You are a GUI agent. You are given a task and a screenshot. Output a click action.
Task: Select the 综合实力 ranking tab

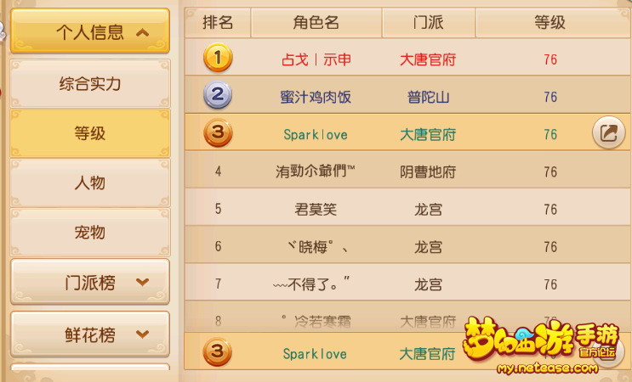pos(90,84)
